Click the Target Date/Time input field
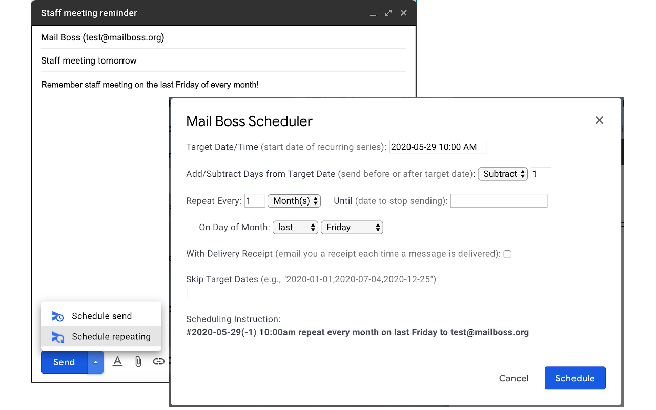Screen dimensions: 656x410 (x=438, y=147)
